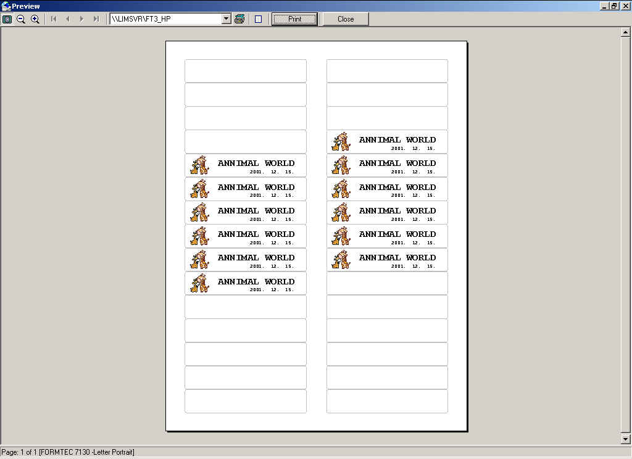Open the printer setup icon
Screen dimensions: 632x459
(239, 19)
